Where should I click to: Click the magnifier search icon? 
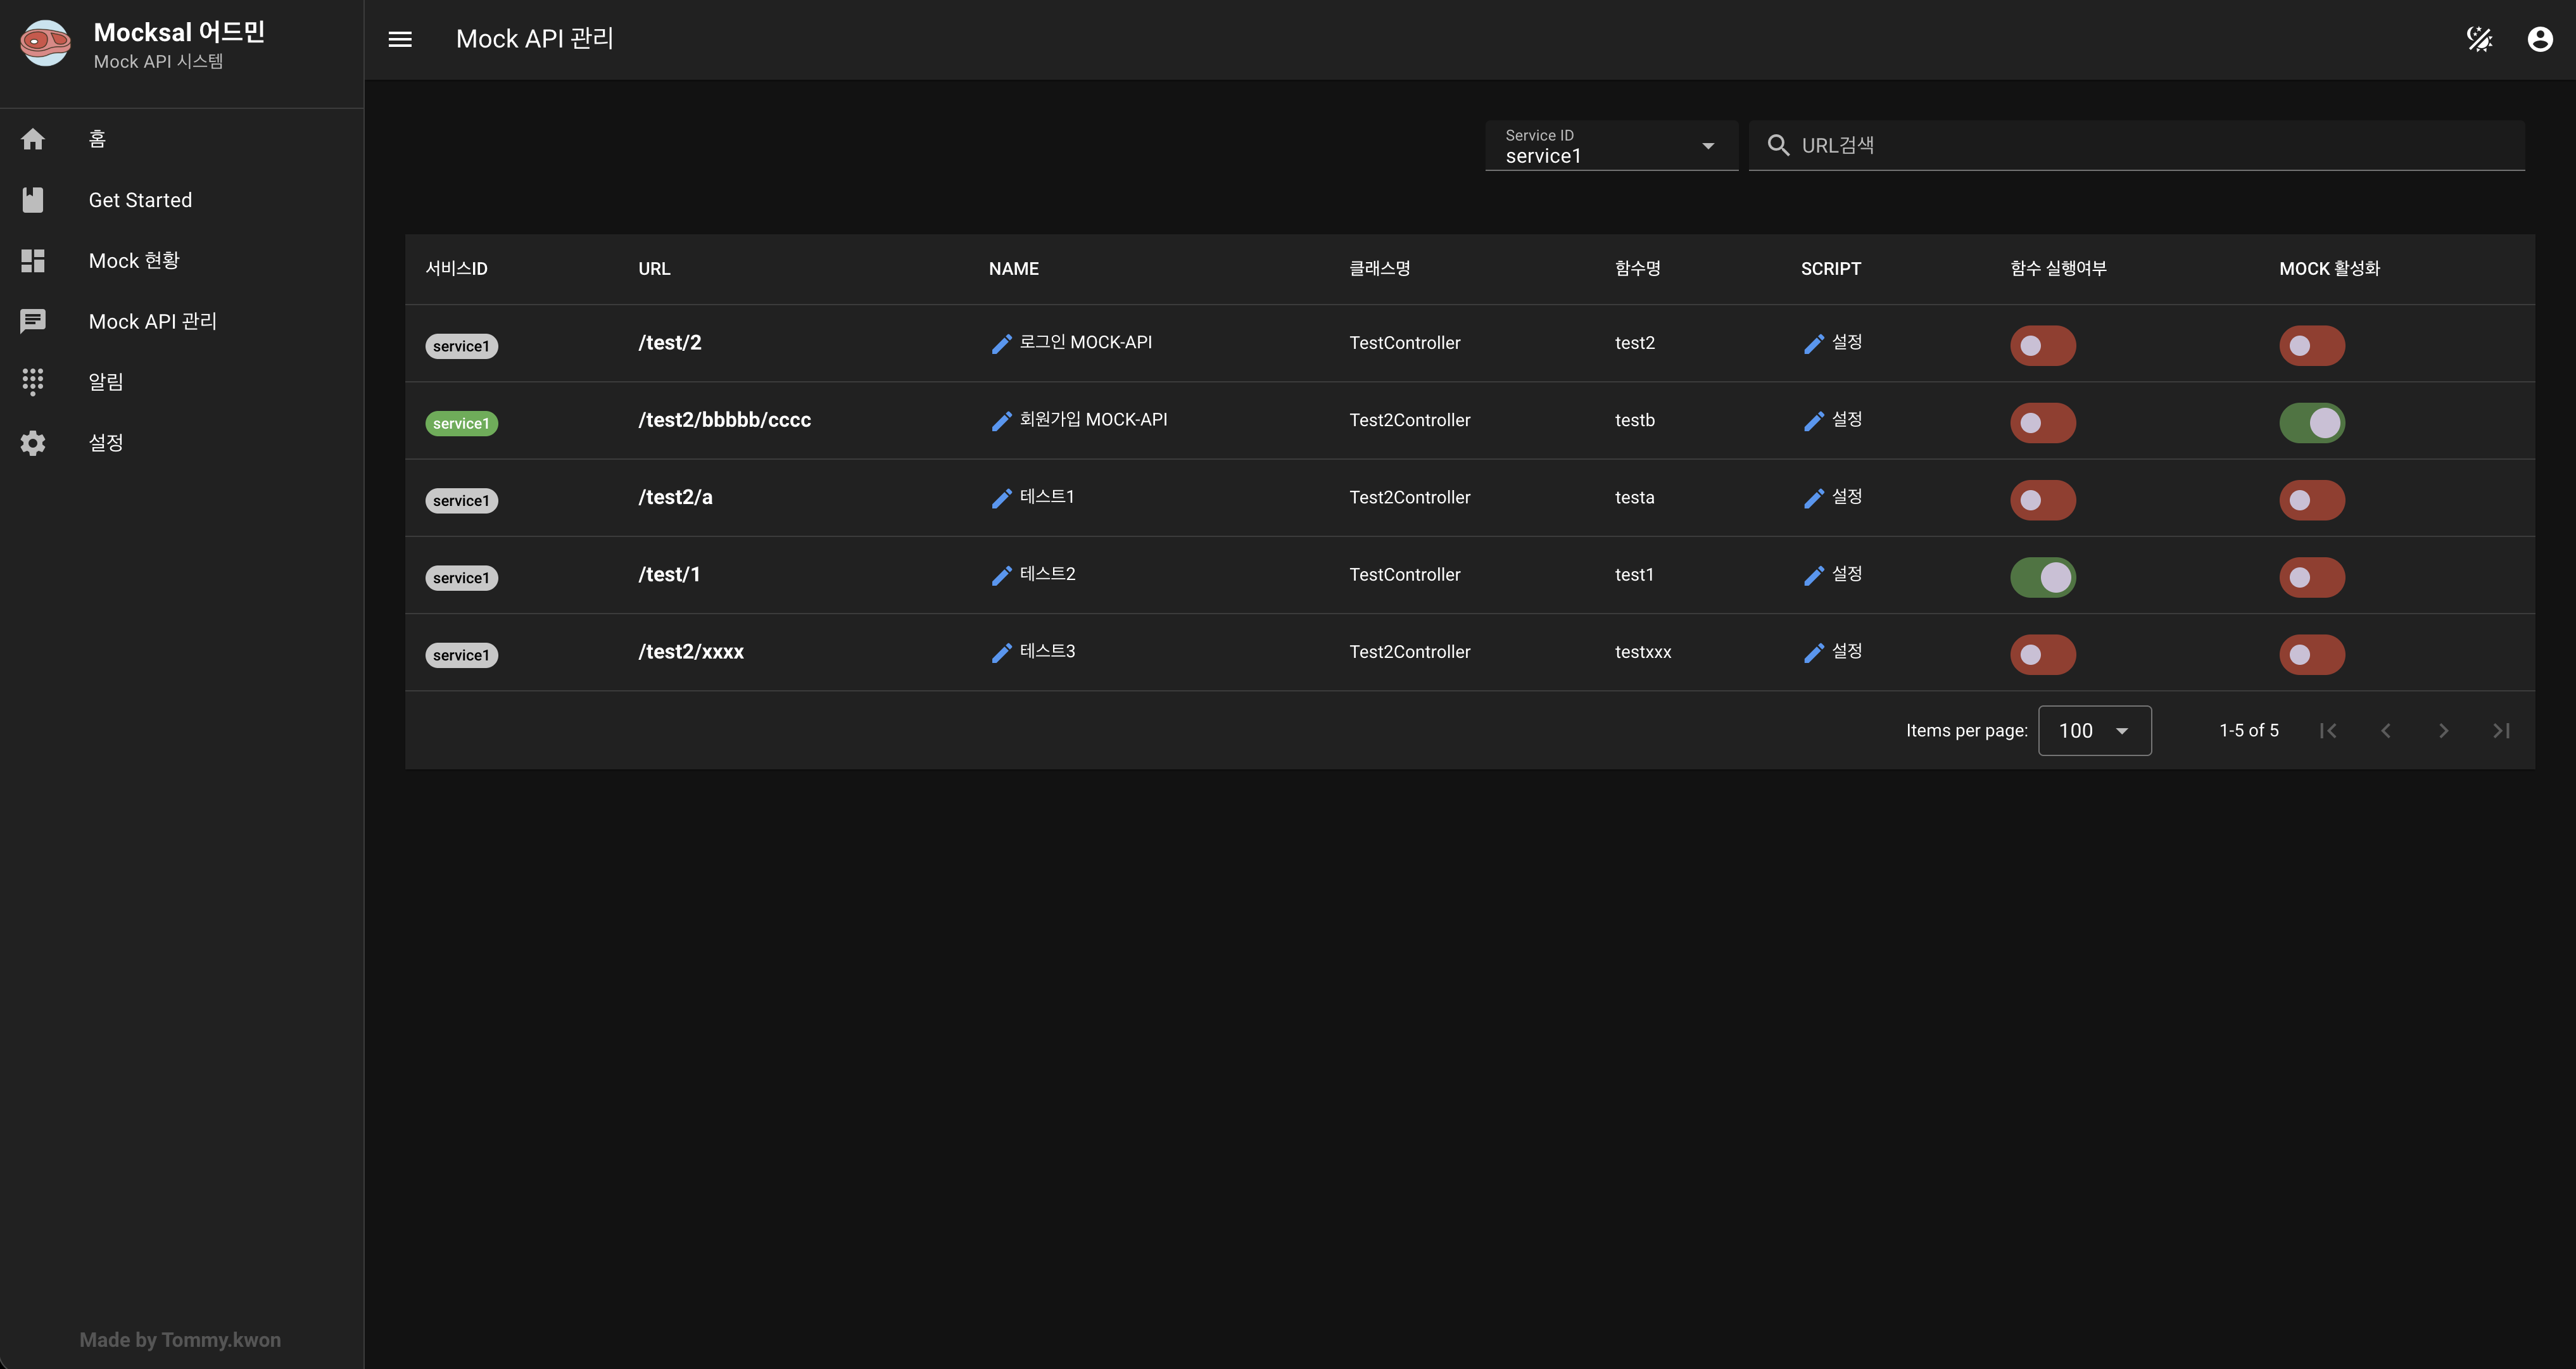click(1778, 145)
